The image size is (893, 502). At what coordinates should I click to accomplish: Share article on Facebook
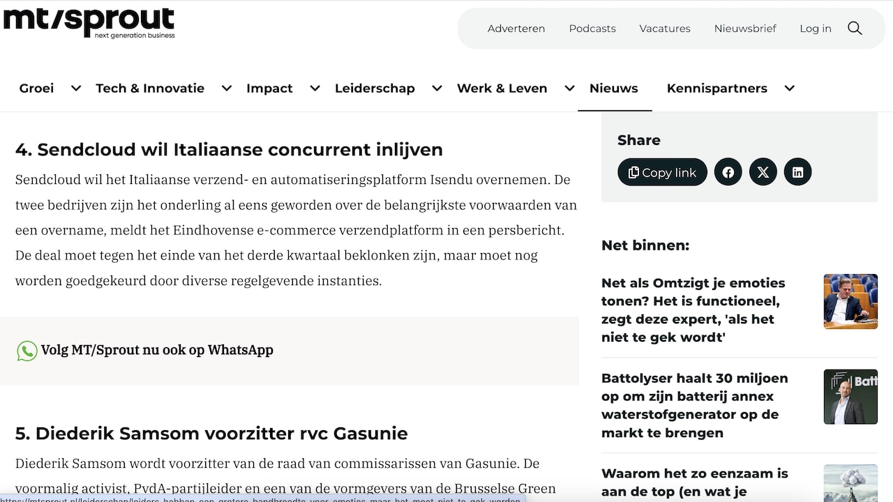[x=728, y=172]
